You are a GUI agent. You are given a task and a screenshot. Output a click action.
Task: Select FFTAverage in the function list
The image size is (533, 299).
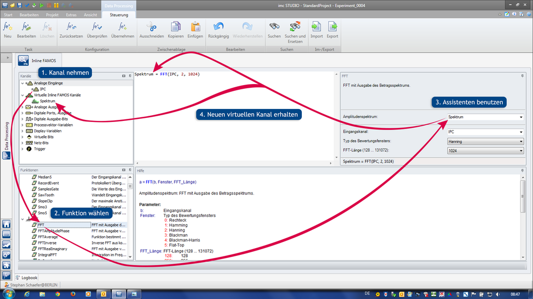(x=47, y=237)
